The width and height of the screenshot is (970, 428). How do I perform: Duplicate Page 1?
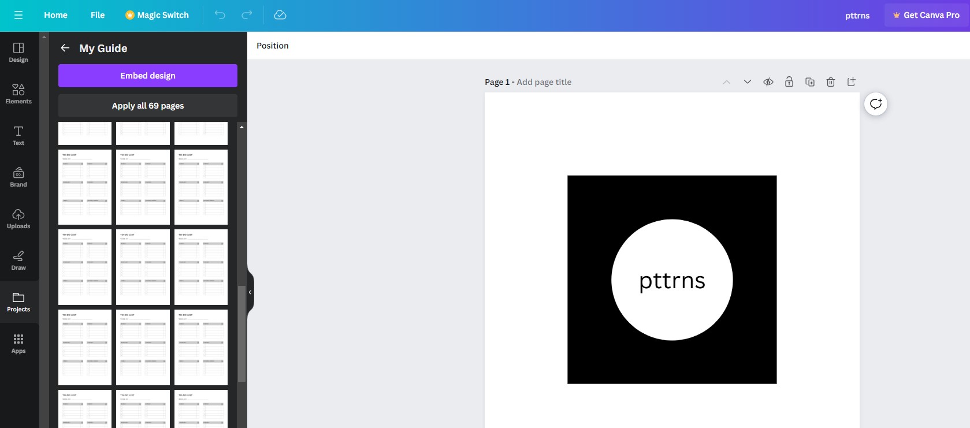coord(810,82)
